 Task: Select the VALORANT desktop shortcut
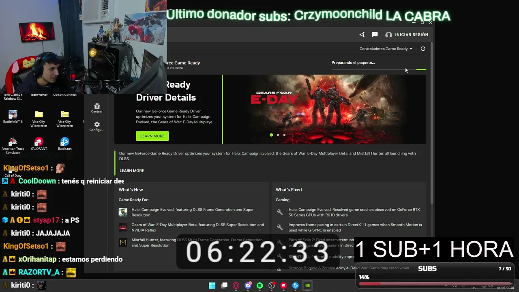tap(39, 144)
